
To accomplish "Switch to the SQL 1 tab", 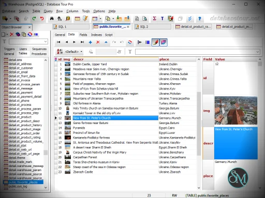I will (x=71, y=27).
